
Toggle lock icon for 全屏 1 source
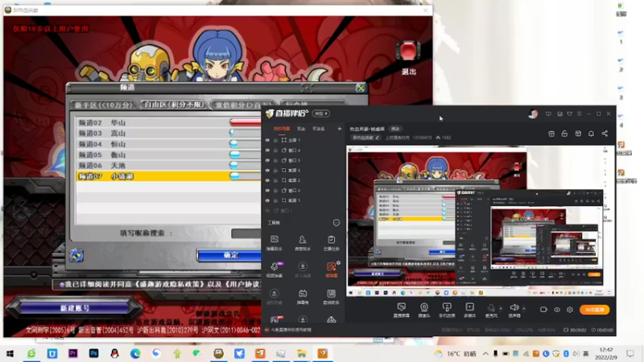(275, 140)
